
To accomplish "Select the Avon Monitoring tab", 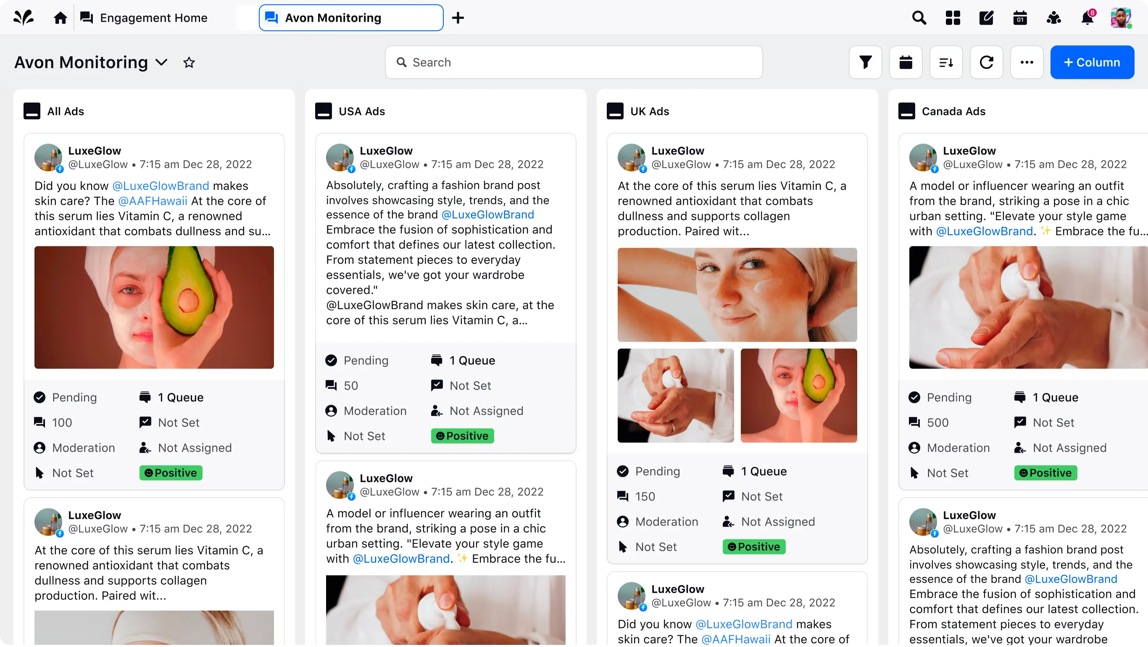I will point(351,18).
